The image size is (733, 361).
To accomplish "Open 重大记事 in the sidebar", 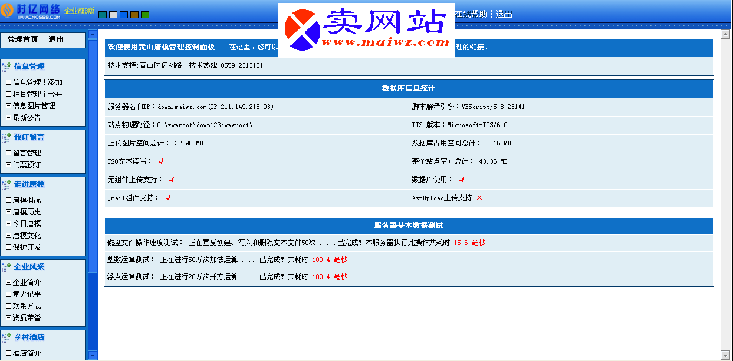I will tap(27, 294).
